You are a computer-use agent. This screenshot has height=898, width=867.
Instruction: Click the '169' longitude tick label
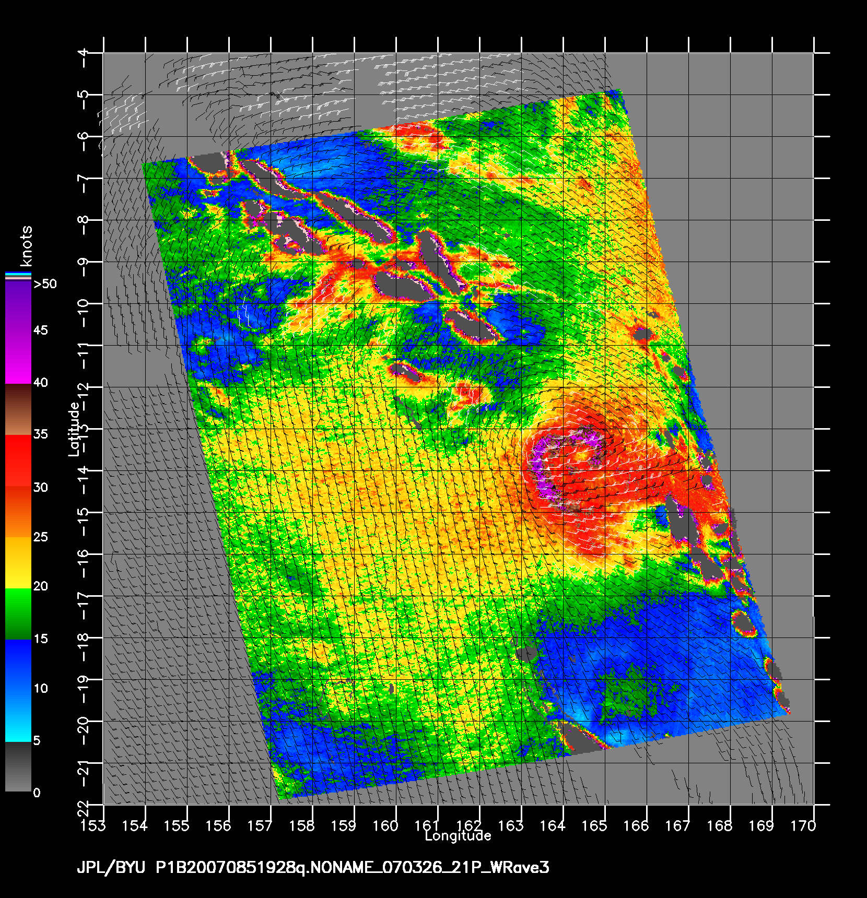pyautogui.click(x=761, y=825)
